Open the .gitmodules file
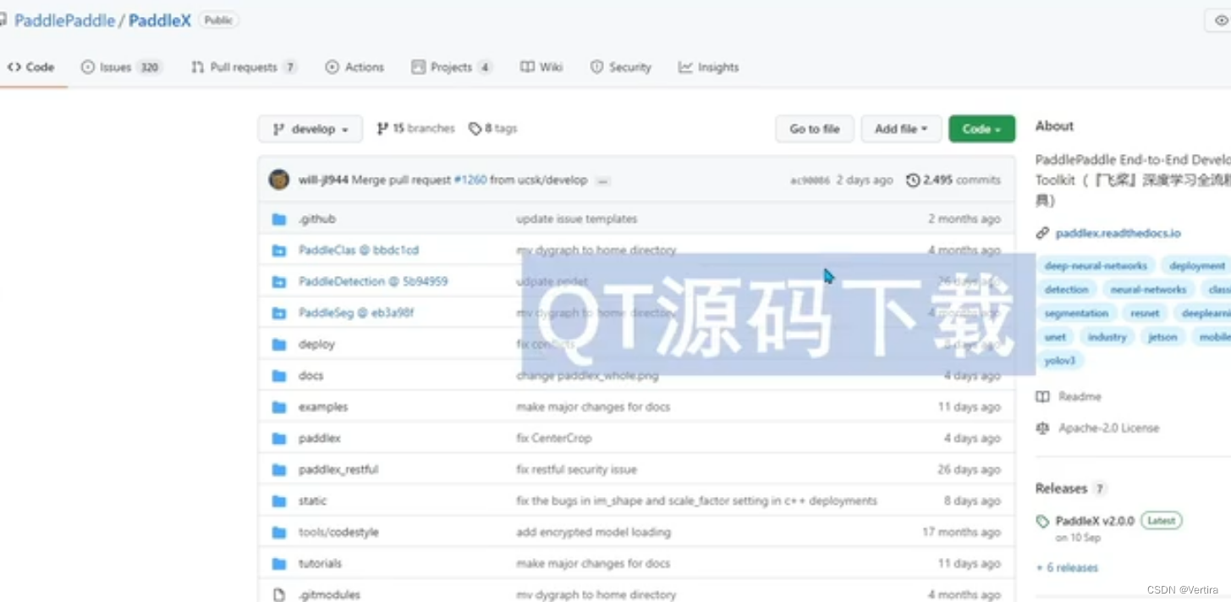1231x602 pixels. [x=329, y=595]
